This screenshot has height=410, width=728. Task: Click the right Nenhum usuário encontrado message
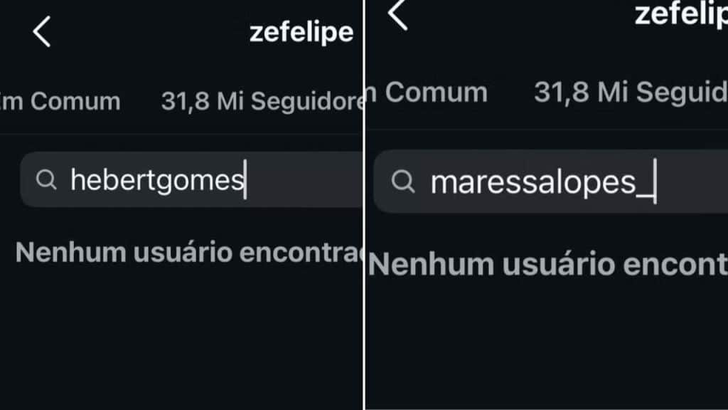pos(547,264)
